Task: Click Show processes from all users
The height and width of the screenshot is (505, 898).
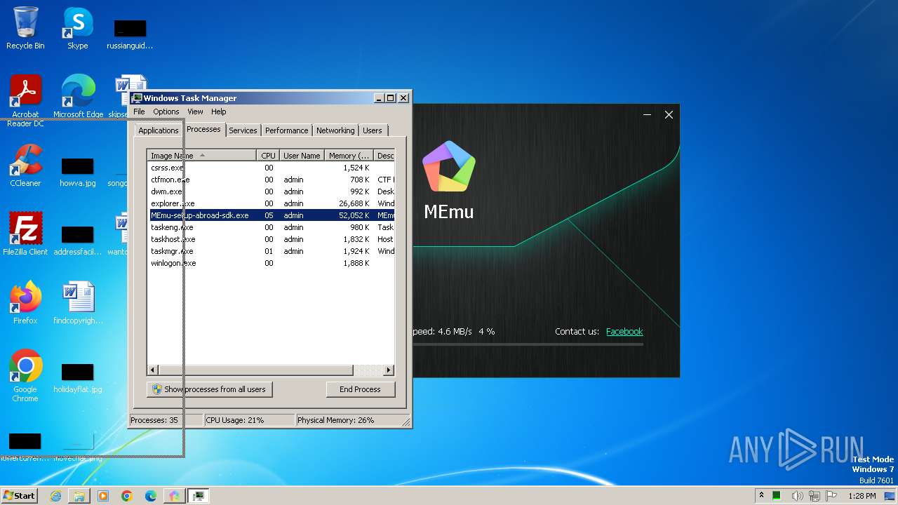Action: click(x=209, y=389)
